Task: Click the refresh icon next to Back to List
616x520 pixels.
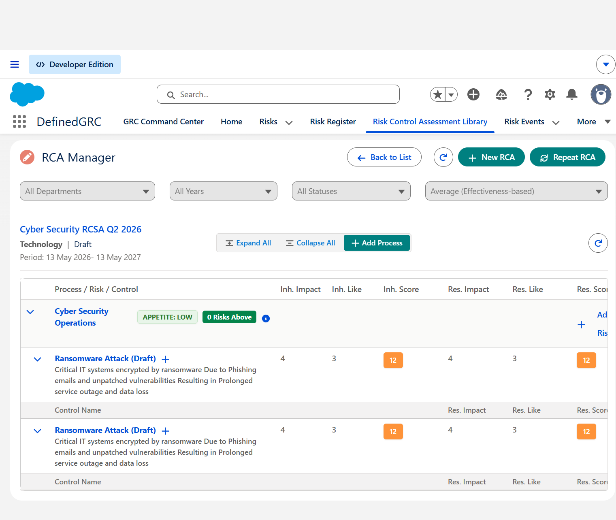Action: pos(443,157)
